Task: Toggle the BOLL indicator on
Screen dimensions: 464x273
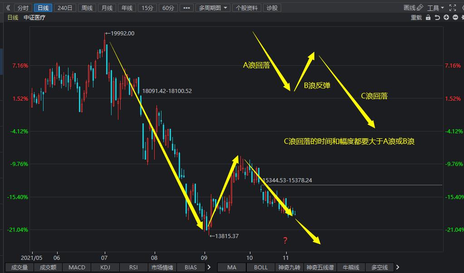Action: coord(260,267)
